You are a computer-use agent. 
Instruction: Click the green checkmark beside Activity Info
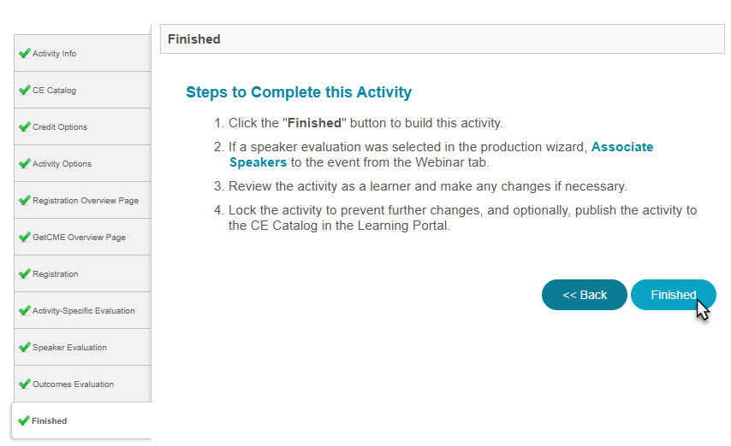pyautogui.click(x=25, y=53)
